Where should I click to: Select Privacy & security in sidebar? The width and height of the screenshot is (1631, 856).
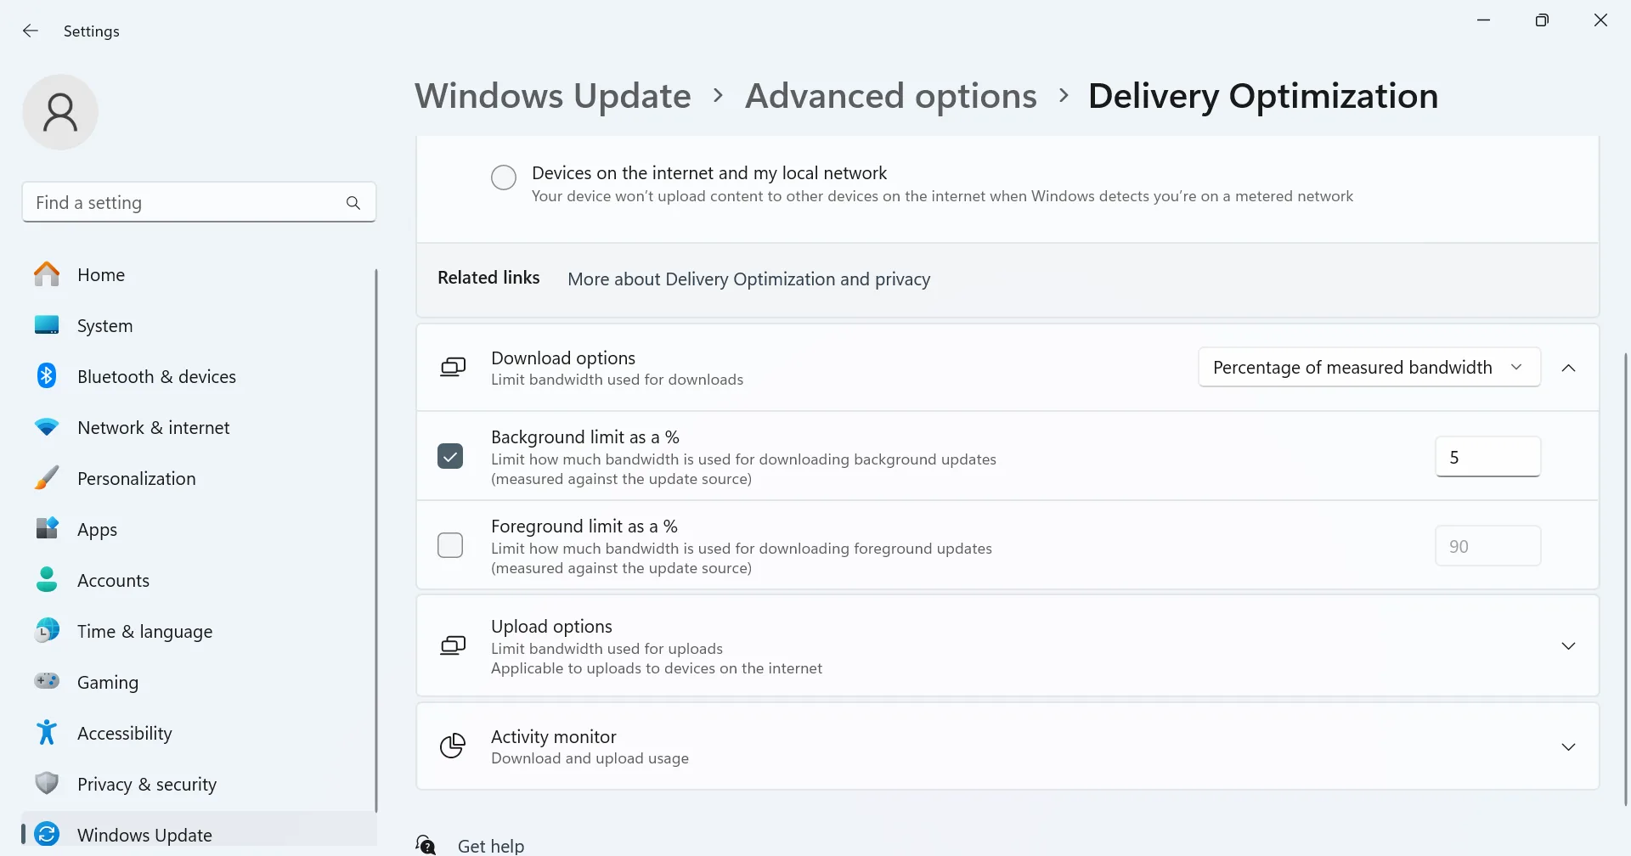(199, 784)
